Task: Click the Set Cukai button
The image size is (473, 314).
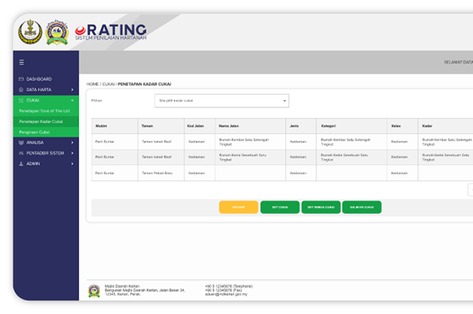Action: point(280,207)
